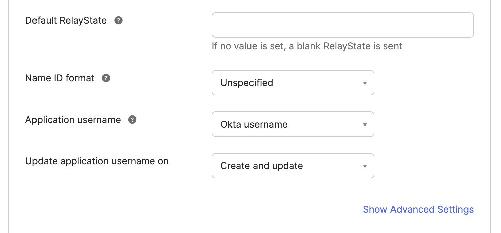501x233 pixels.
Task: Click the 'Application username' label text
Action: (73, 120)
